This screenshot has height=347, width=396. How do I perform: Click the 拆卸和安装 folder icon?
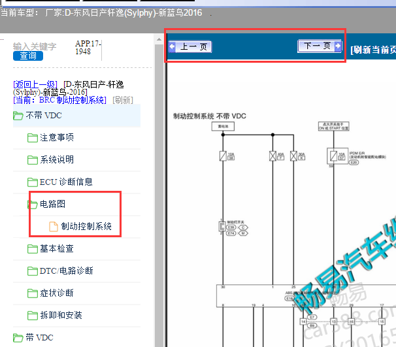33,316
